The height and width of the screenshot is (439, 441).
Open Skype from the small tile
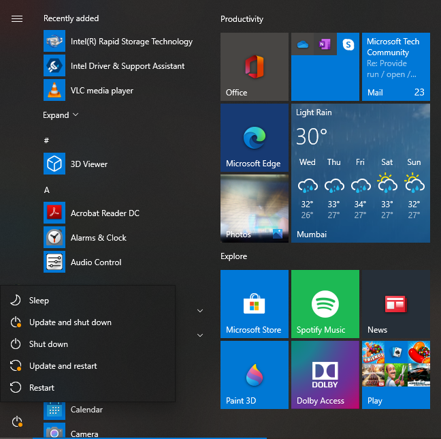(348, 44)
